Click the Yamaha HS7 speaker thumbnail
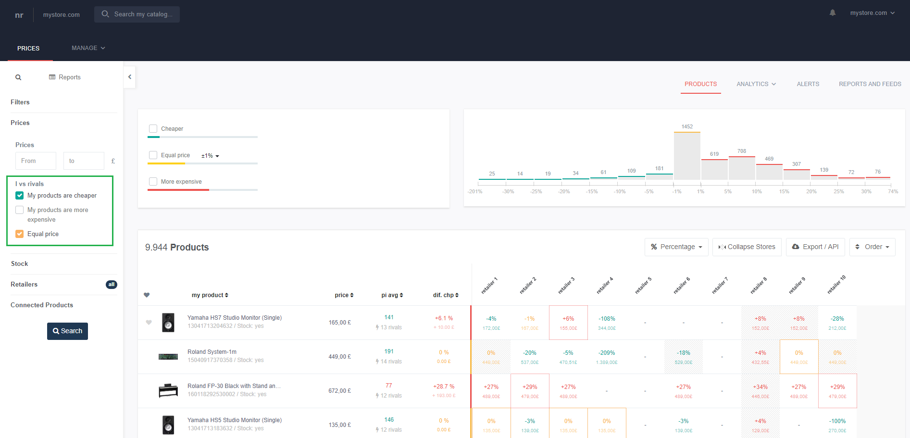This screenshot has height=438, width=910. pyautogui.click(x=168, y=323)
